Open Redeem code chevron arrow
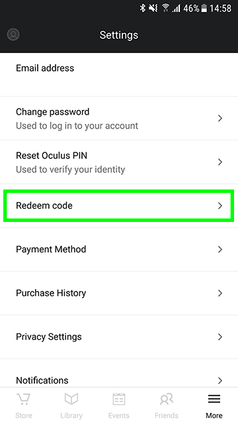Screen dimensions: 238x424 (x=220, y=206)
